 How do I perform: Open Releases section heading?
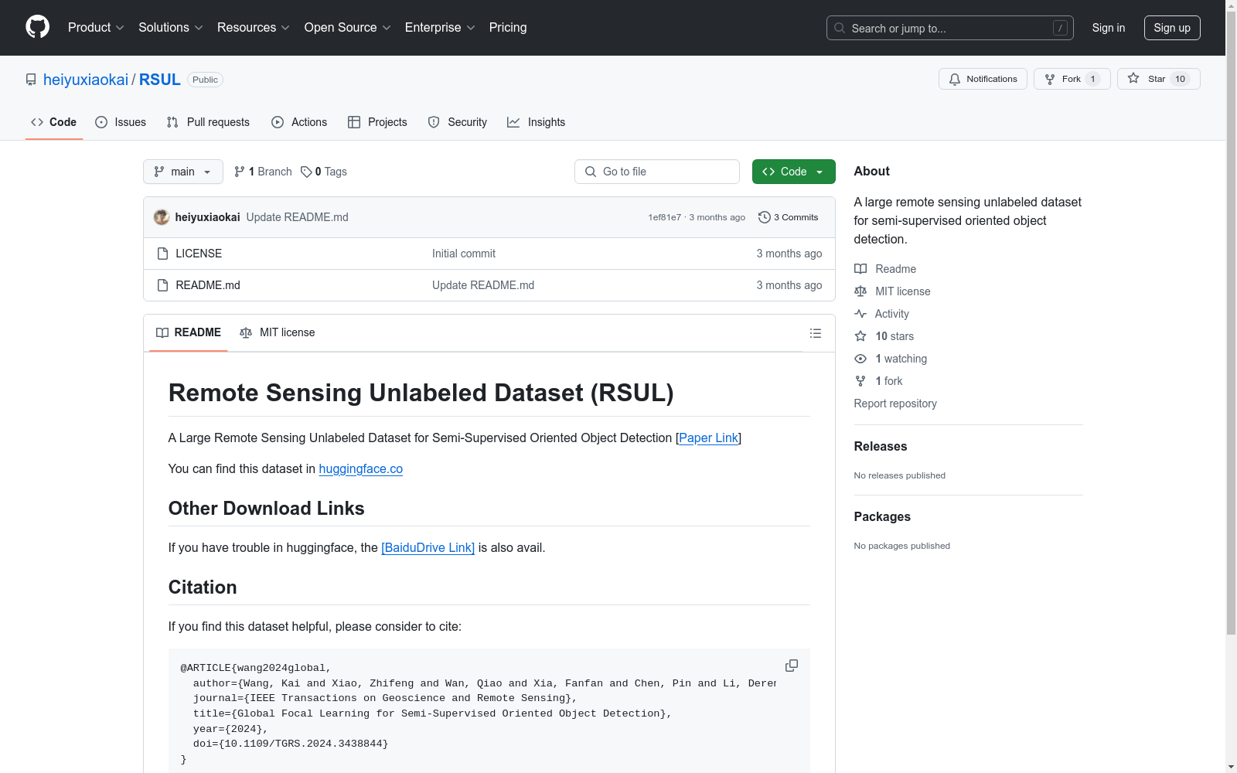tap(881, 446)
